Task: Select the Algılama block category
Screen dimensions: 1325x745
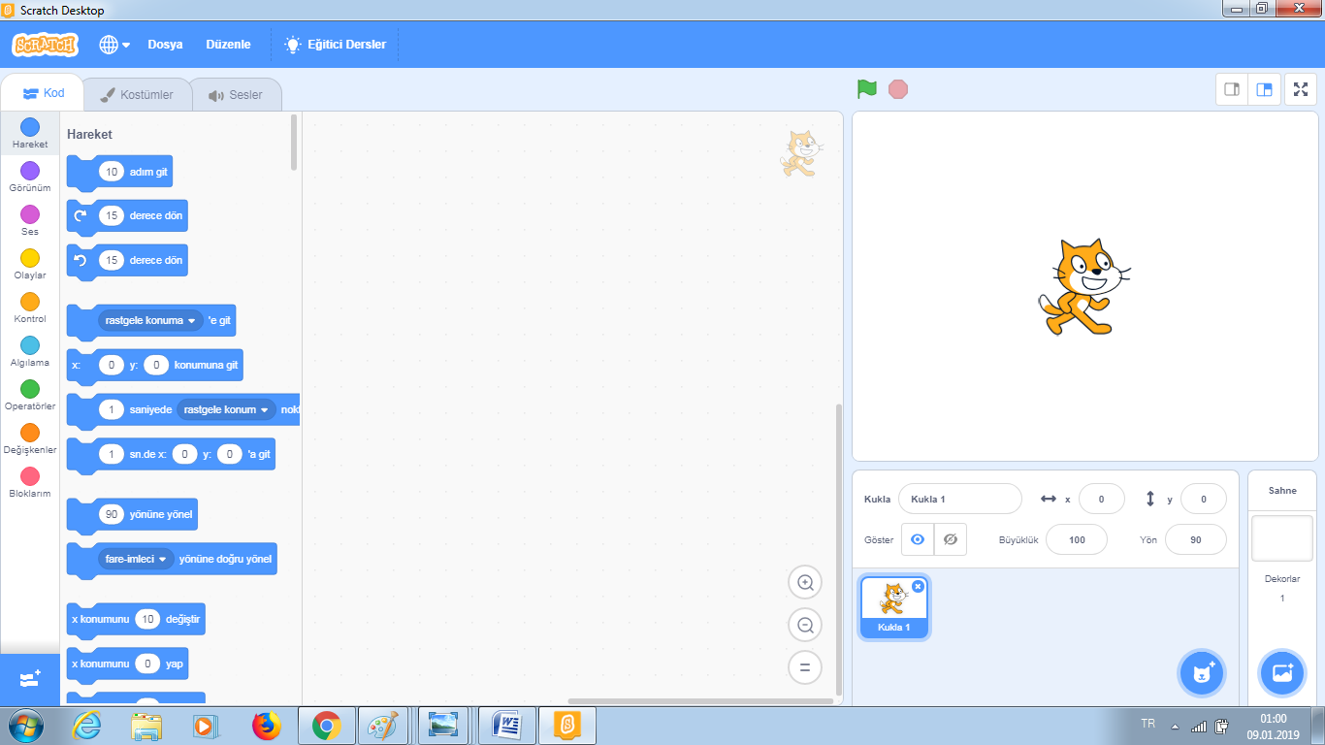Action: coord(30,351)
